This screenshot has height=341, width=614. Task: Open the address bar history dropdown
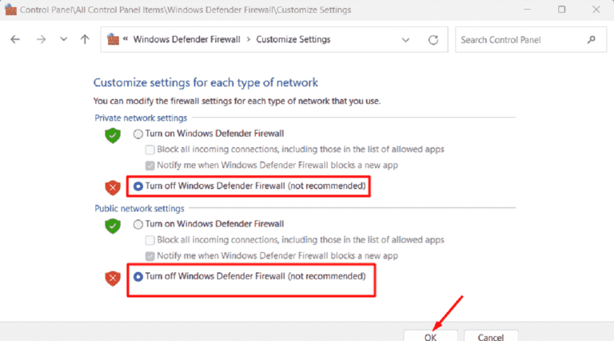point(405,39)
